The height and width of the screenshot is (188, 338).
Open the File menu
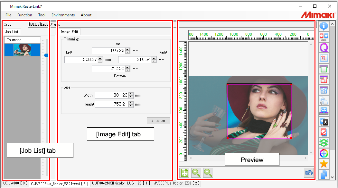8,15
